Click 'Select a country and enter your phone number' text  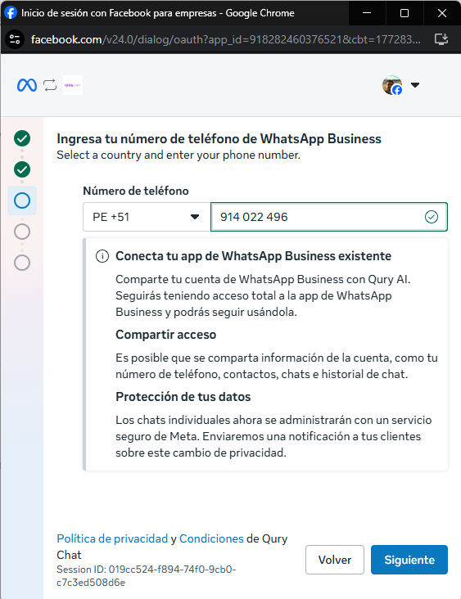(x=179, y=155)
